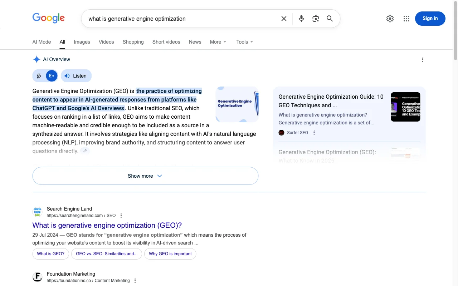Toggle the En language option
The image size is (458, 286).
(x=51, y=76)
